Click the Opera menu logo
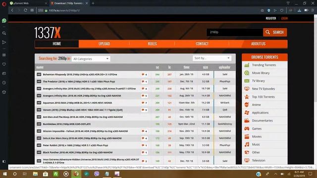Image resolution: width=317 pixels, height=178 pixels. coord(4,4)
